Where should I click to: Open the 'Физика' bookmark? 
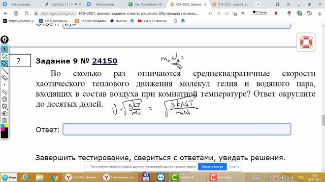(x=118, y=21)
